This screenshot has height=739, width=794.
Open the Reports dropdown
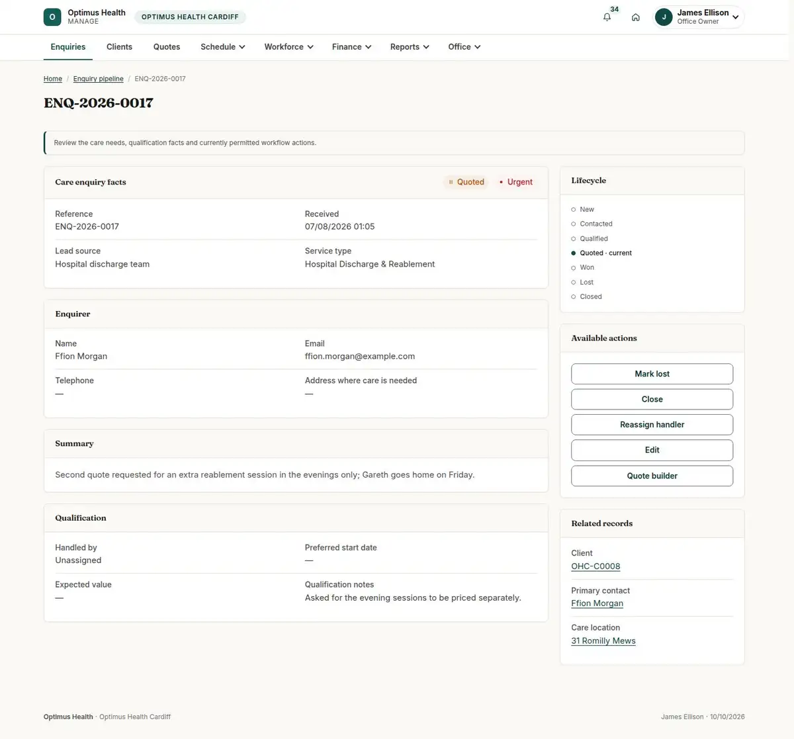coord(410,47)
